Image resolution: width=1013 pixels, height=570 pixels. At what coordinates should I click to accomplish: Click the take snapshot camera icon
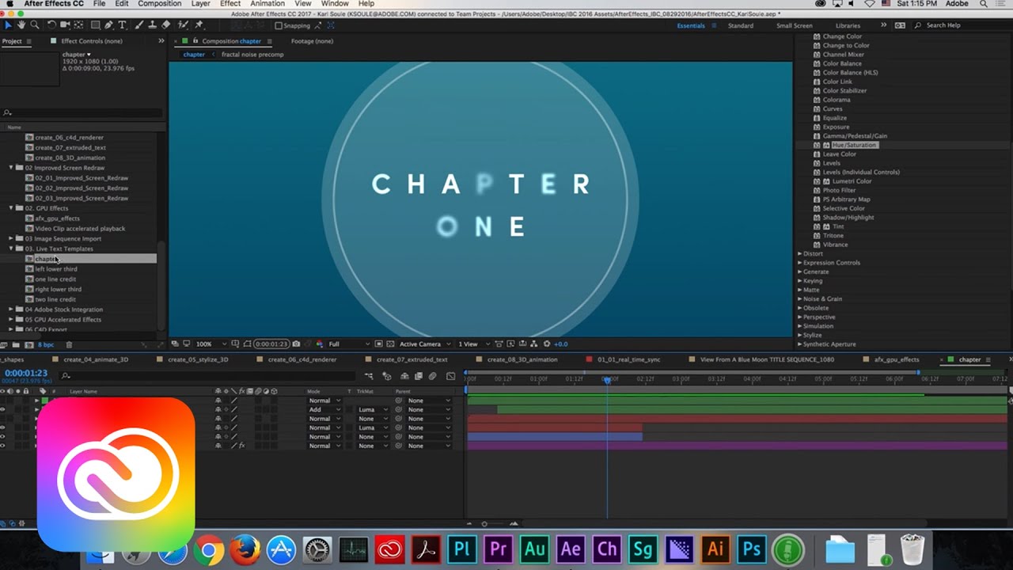[x=297, y=344]
